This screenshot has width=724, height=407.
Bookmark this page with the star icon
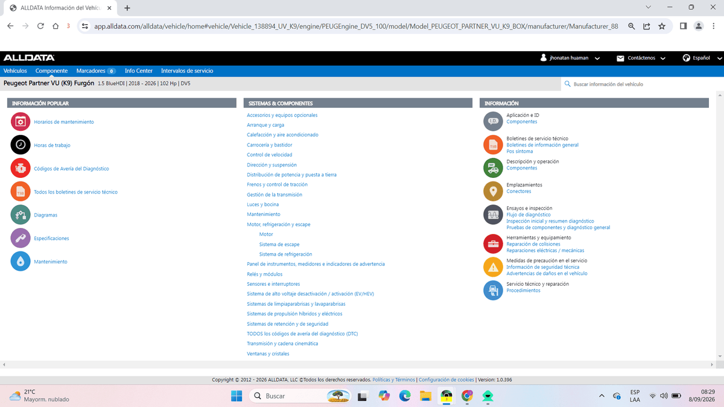point(662,26)
